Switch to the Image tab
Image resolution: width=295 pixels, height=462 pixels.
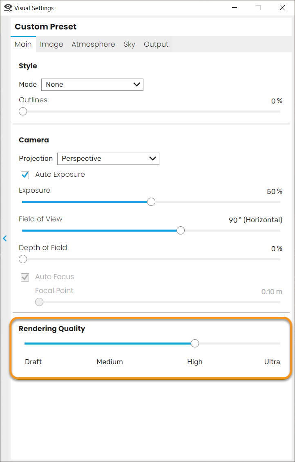pos(51,44)
